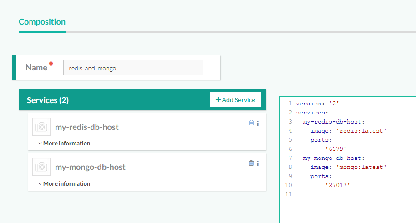Open the my-redis-db-host three-dot options menu
The image size is (416, 223).
pyautogui.click(x=258, y=123)
